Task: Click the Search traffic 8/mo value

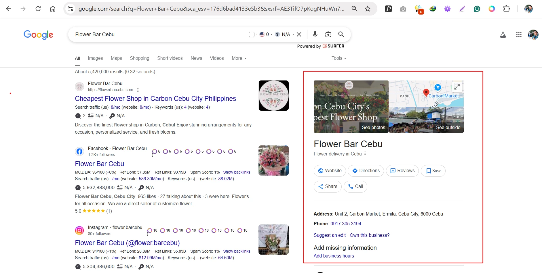Action: (x=115, y=107)
